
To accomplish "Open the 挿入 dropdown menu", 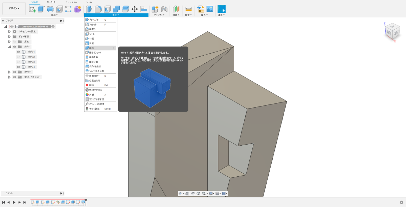I will coord(204,15).
